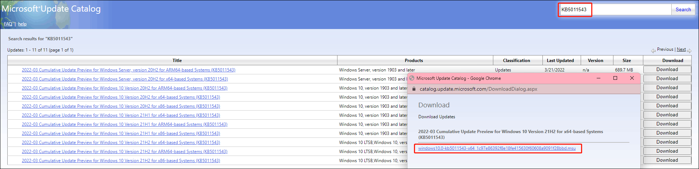Image resolution: width=699 pixels, height=169 pixels.
Task: Close the Microsoft Update Catalog popup window
Action: pyautogui.click(x=632, y=78)
